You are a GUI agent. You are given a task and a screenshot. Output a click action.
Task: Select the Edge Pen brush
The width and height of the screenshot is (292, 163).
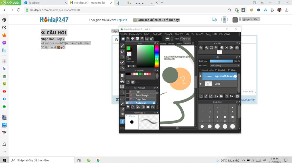point(141,99)
